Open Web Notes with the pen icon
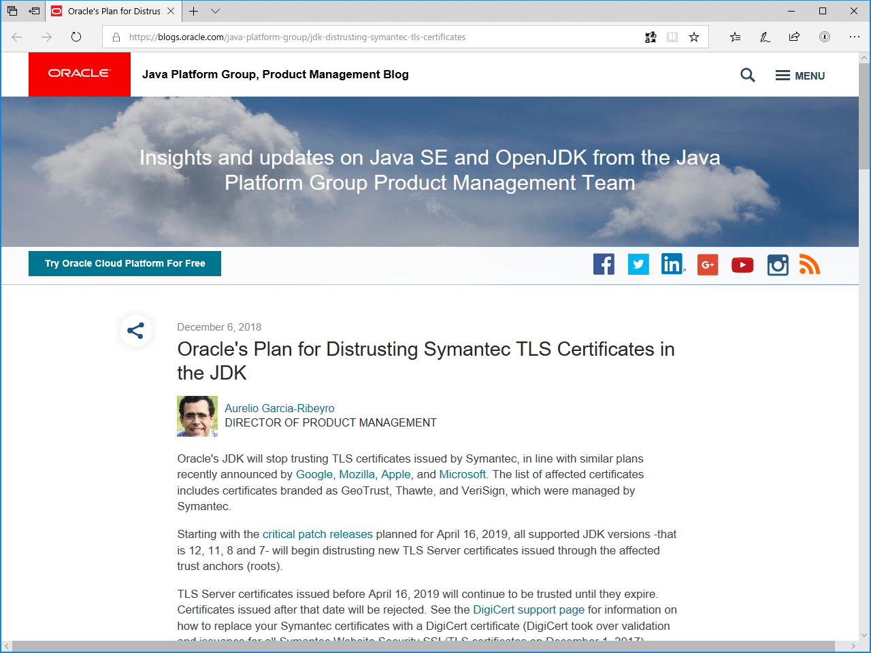Screen dimensions: 871x653 click(764, 37)
